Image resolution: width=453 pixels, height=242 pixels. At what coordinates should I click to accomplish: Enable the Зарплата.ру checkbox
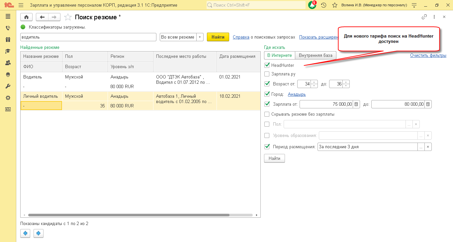[x=267, y=74]
